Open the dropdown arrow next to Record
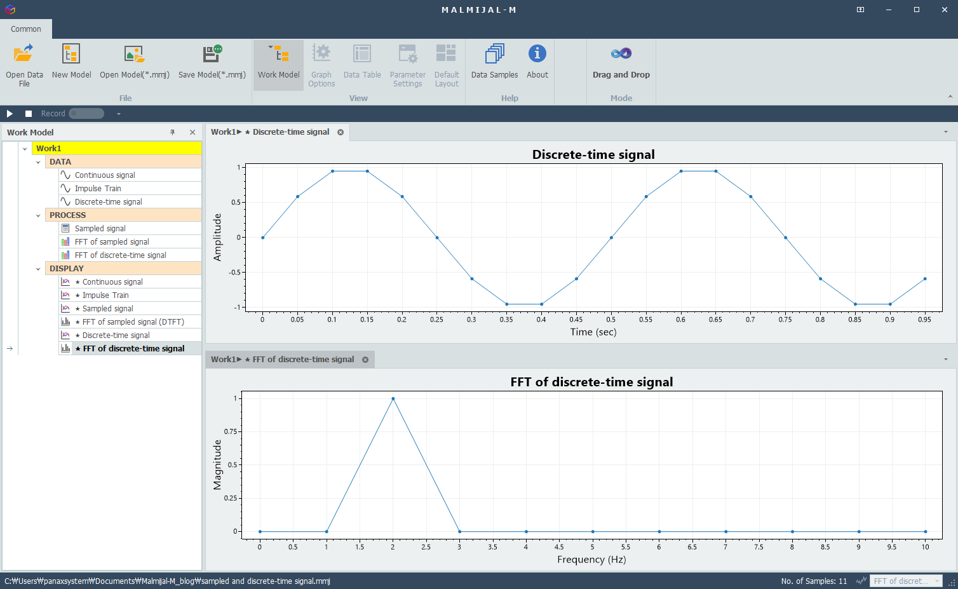This screenshot has height=589, width=958. (x=119, y=114)
